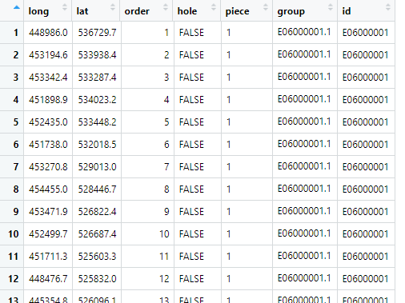405x303 pixels.
Task: Sort by the hole column arrows
Action: click(214, 7)
